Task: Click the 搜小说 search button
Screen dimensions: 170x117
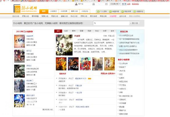Action: pos(134,23)
